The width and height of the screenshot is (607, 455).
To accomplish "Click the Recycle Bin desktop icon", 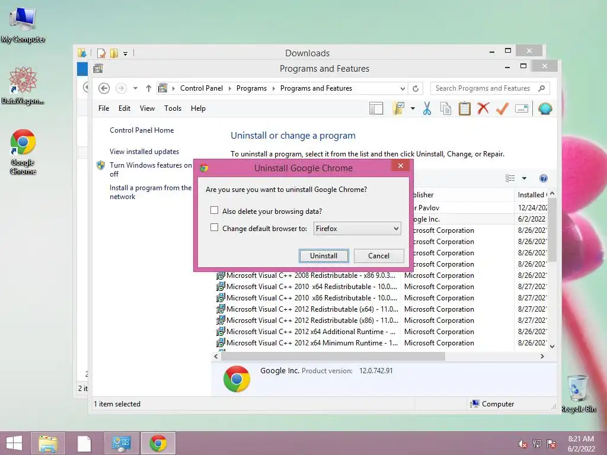I will click(579, 393).
